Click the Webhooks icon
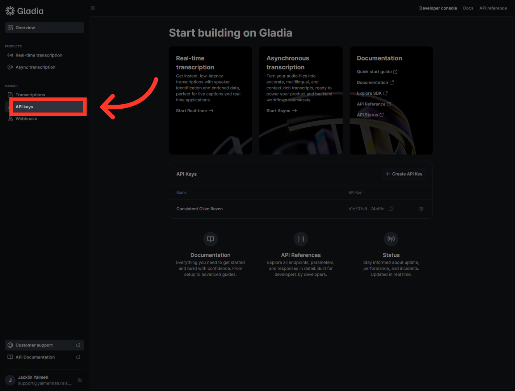The image size is (515, 391). click(x=10, y=119)
